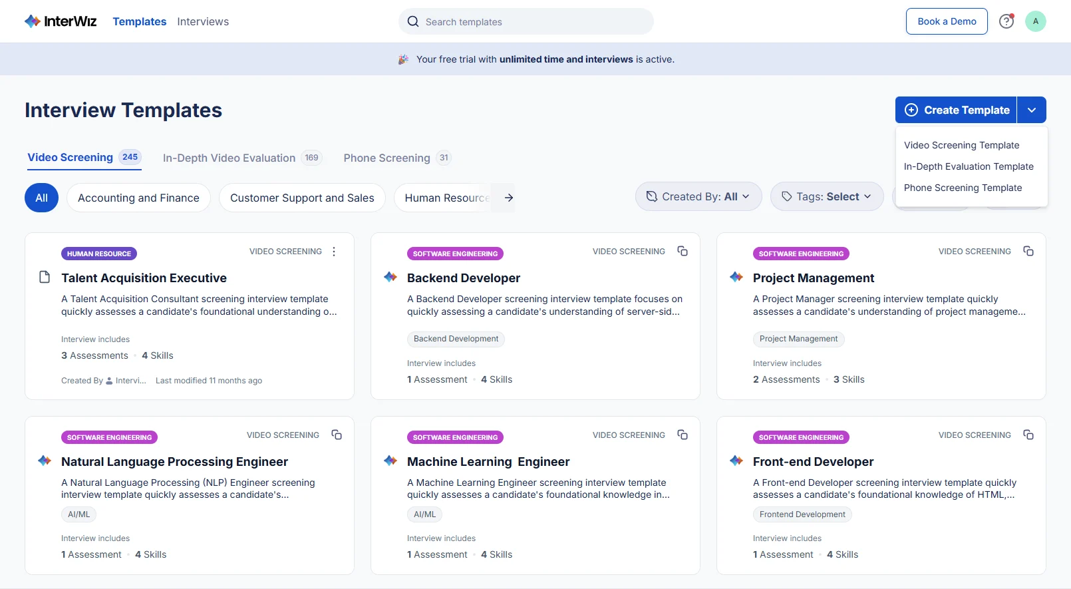Click the Interview Templates heading

point(123,110)
